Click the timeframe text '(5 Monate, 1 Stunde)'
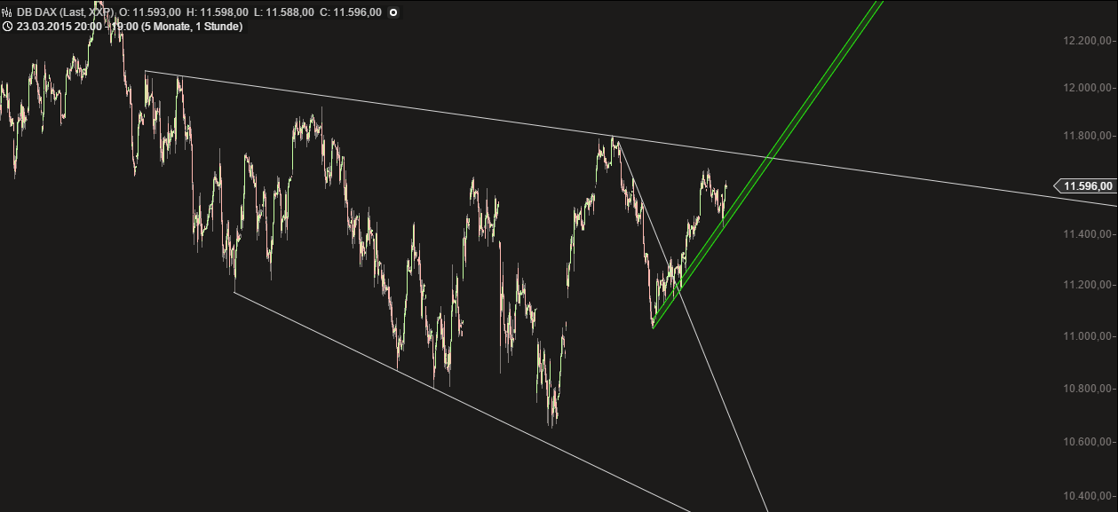Screen dimensions: 1118x512 pos(192,27)
